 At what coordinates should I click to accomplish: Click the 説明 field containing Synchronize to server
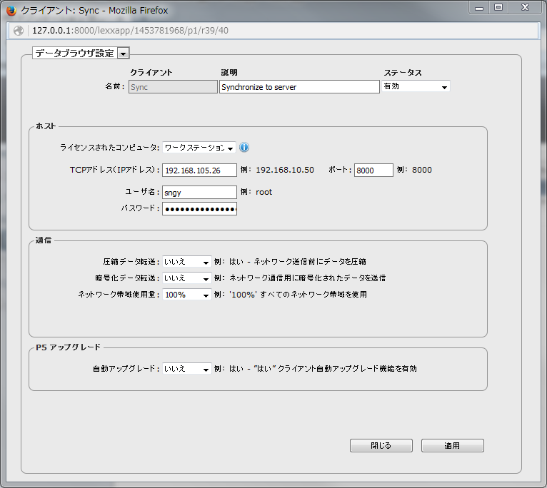point(299,87)
